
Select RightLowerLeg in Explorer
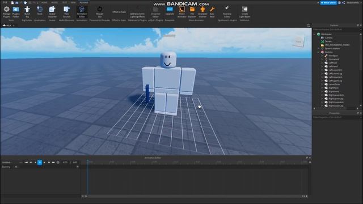[x=336, y=99]
